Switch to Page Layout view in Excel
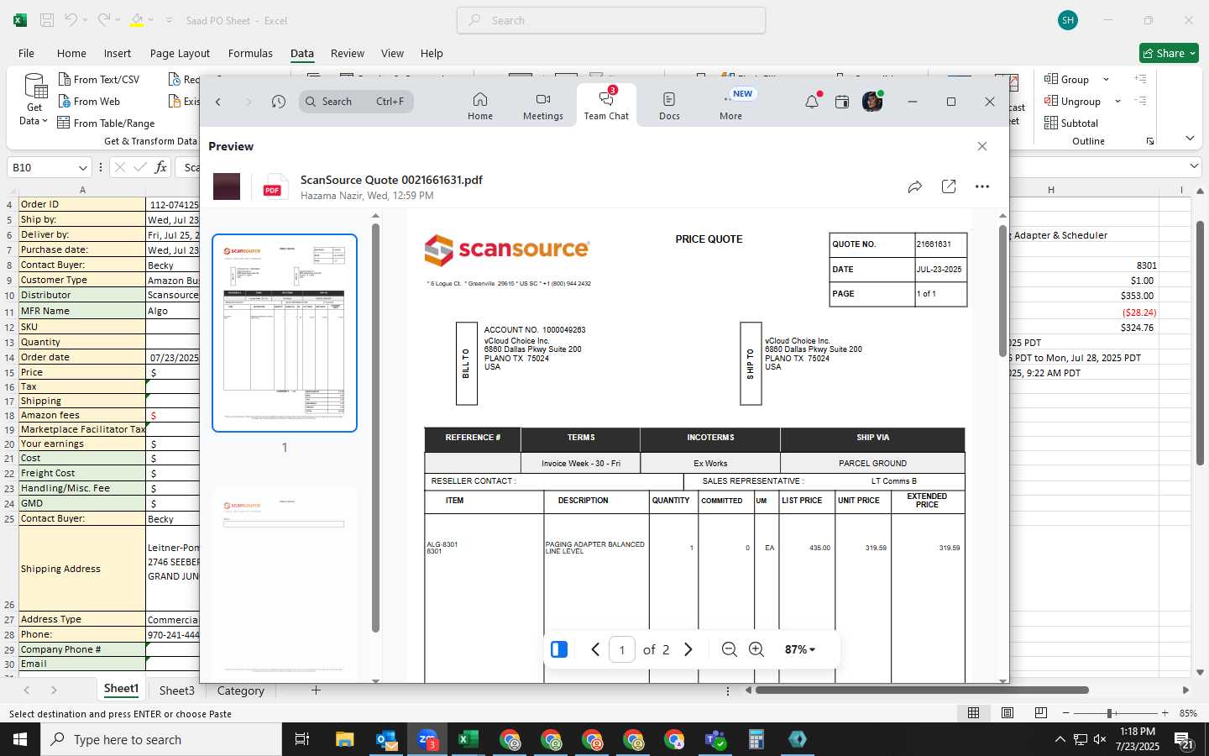Image resolution: width=1209 pixels, height=756 pixels. point(1007,712)
